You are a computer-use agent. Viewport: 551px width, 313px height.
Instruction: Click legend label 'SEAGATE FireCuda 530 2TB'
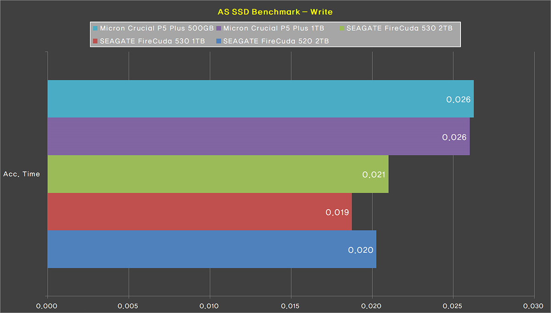point(399,28)
